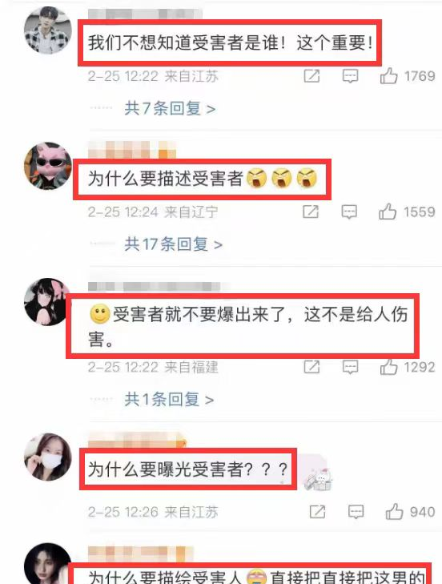Open the profile with plaid shirt avatar
Image resolution: width=442 pixels, height=584 pixels.
click(x=48, y=30)
